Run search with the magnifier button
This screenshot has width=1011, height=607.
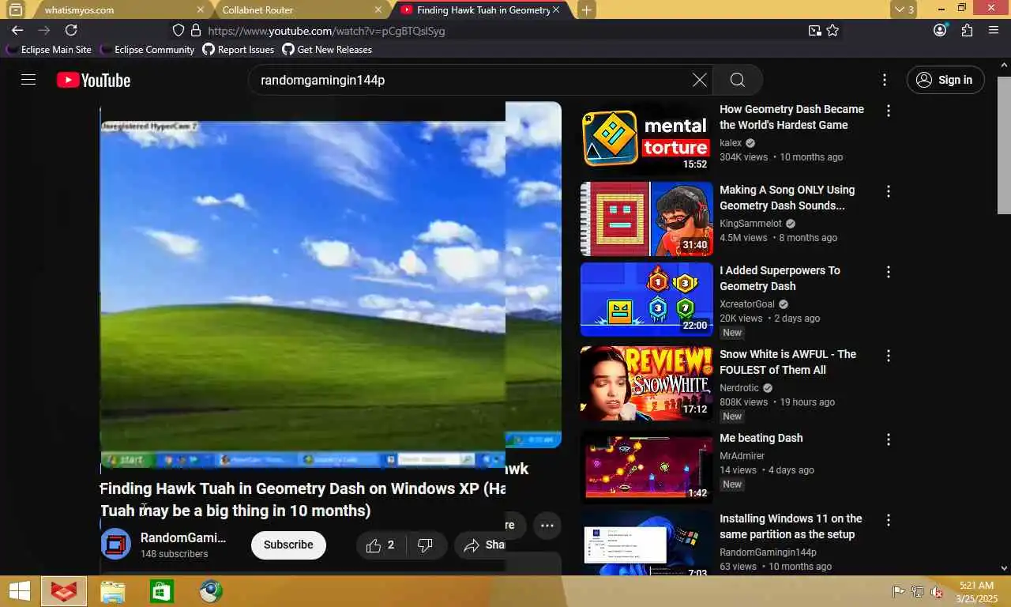coord(738,80)
